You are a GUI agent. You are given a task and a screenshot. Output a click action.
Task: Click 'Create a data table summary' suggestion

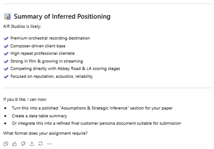tap(39, 116)
